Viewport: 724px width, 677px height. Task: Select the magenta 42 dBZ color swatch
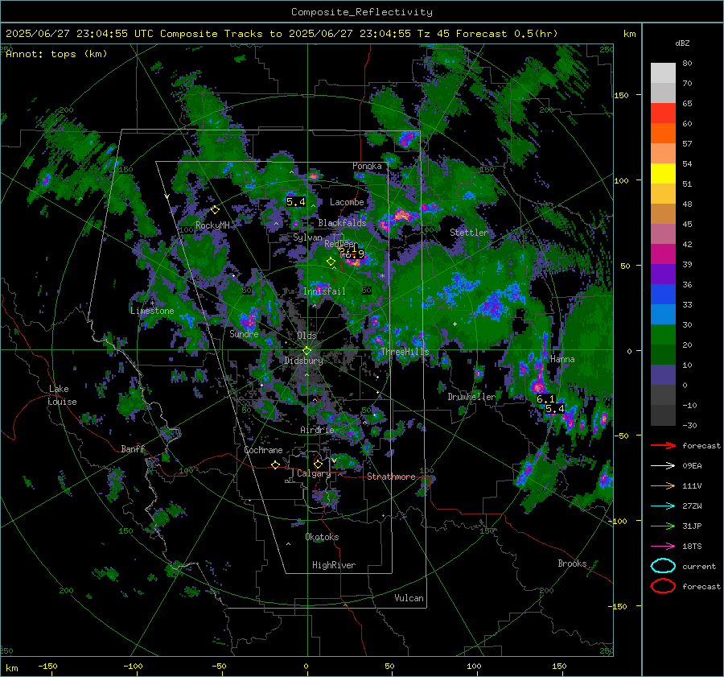click(663, 254)
